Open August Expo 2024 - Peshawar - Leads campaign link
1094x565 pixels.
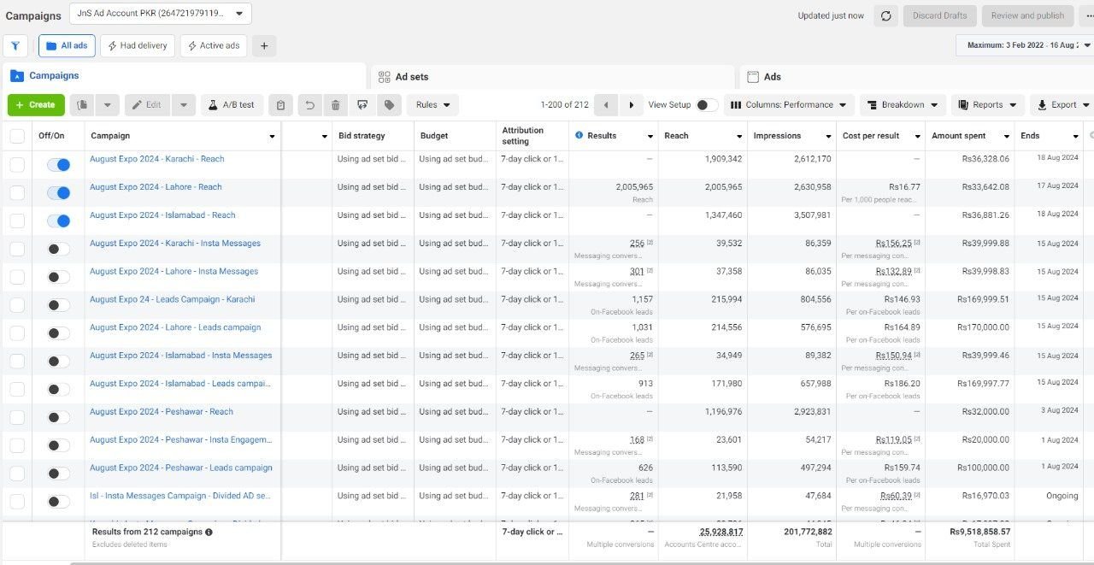(181, 468)
